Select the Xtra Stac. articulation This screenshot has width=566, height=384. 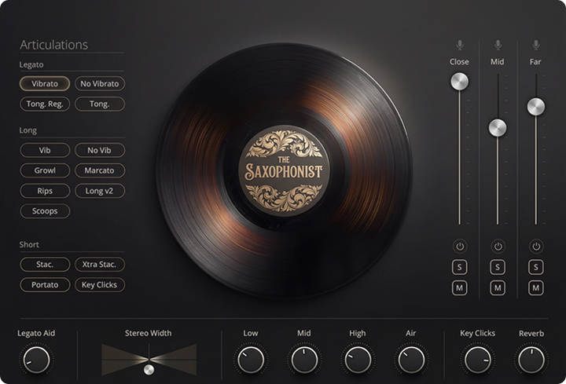pos(100,265)
